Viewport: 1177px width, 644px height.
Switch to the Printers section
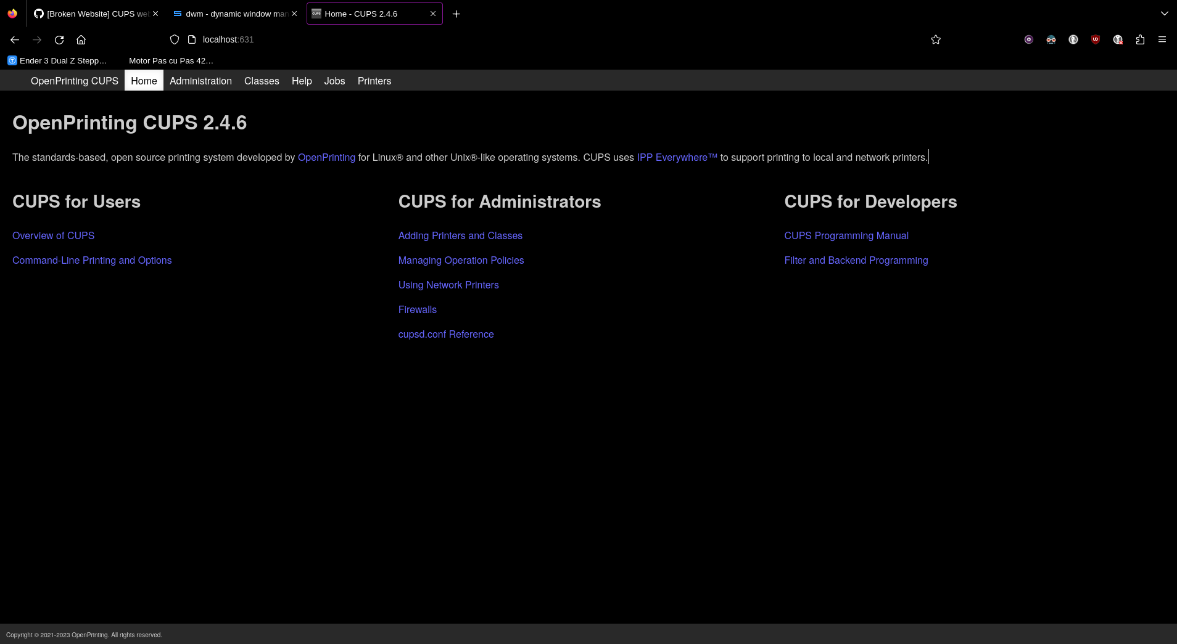pyautogui.click(x=374, y=81)
